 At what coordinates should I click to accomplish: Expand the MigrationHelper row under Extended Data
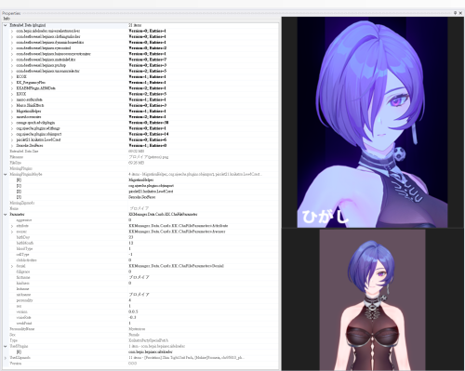pos(12,112)
